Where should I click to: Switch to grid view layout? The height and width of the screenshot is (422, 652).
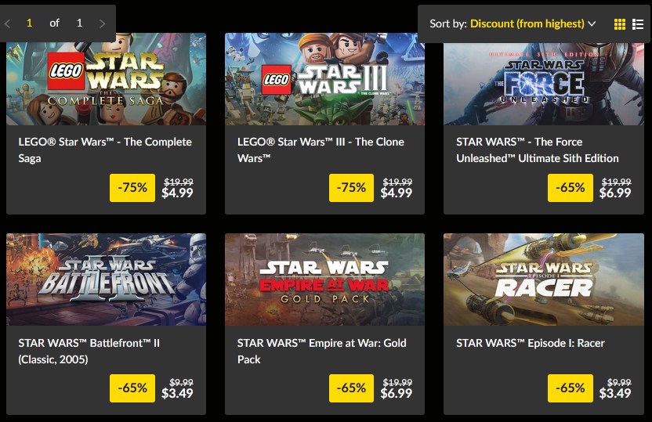620,24
